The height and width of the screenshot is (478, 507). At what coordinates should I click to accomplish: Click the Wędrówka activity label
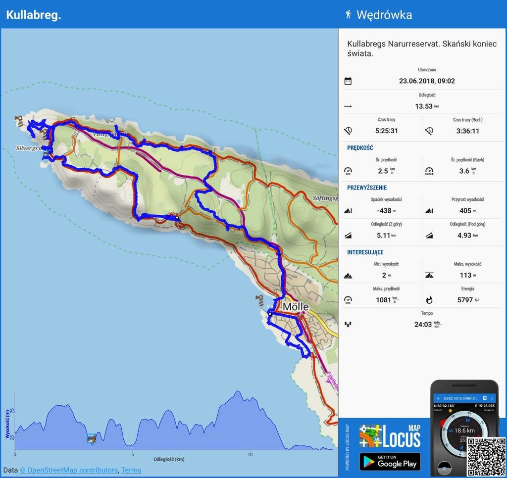pos(384,15)
